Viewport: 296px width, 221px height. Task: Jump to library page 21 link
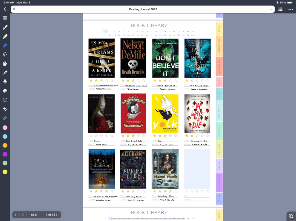[105, 35]
